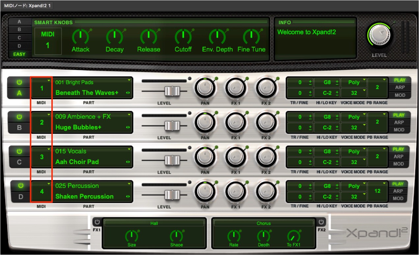Click the PAN knob of part B
419x255 pixels.
(205, 124)
